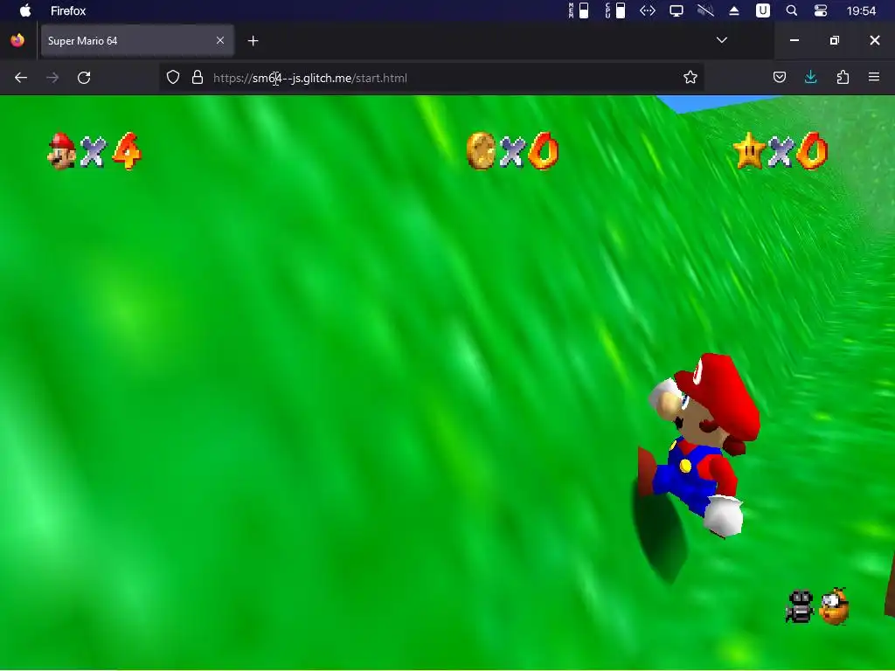Close the Super Mario 64 tab

(220, 40)
